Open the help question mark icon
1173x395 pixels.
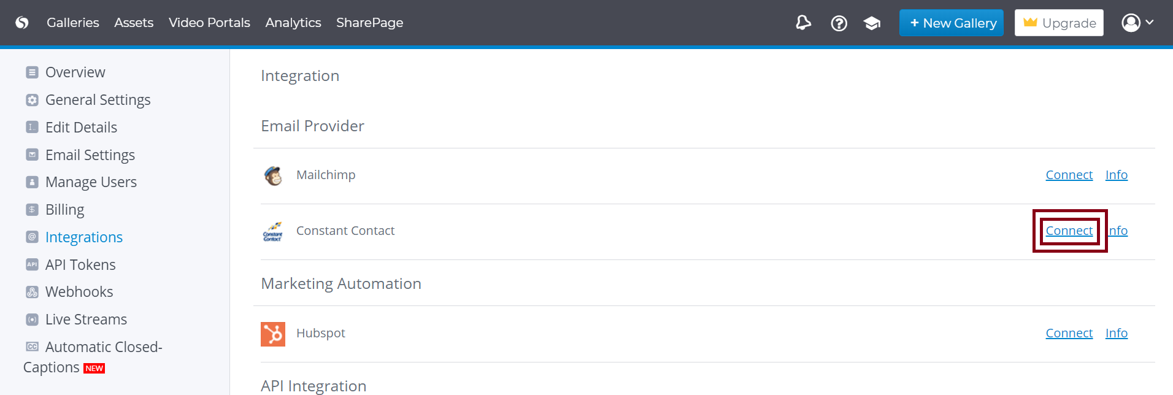[839, 23]
